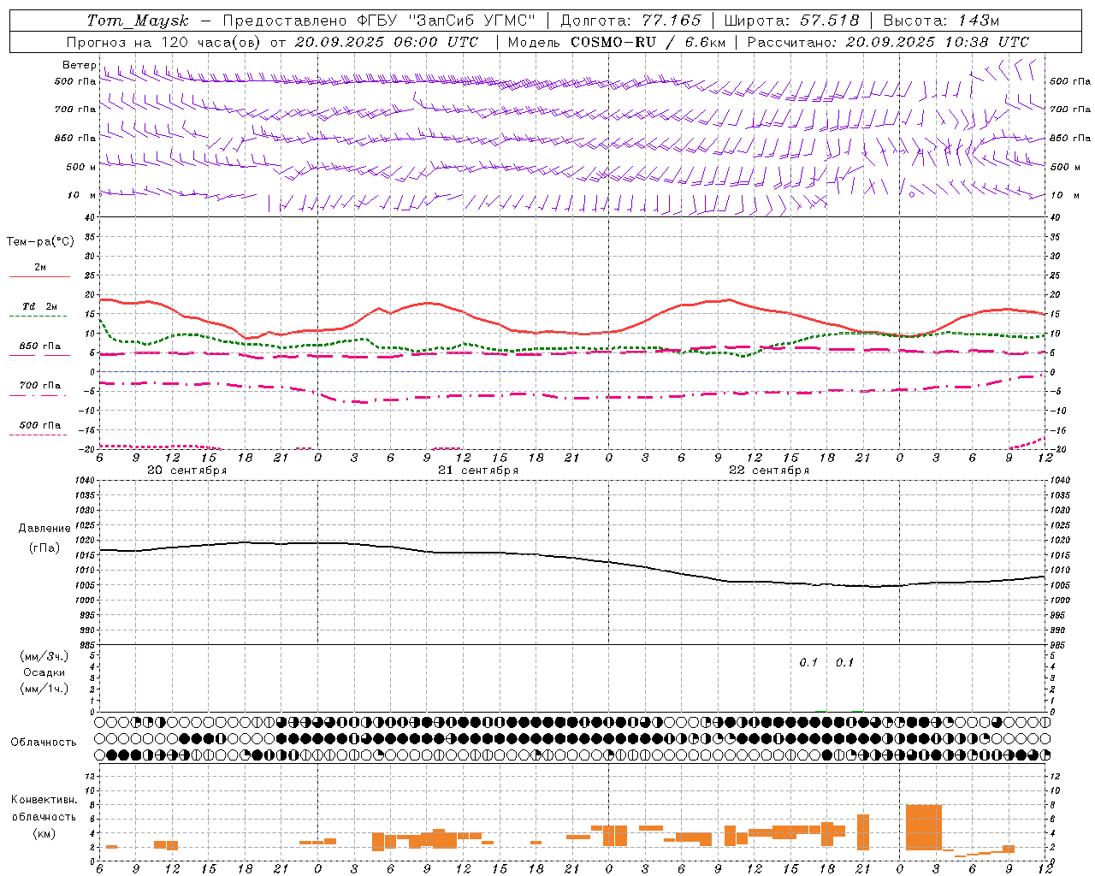Click the '(км)' convective height unit label
The height and width of the screenshot is (876, 1095).
click(44, 833)
